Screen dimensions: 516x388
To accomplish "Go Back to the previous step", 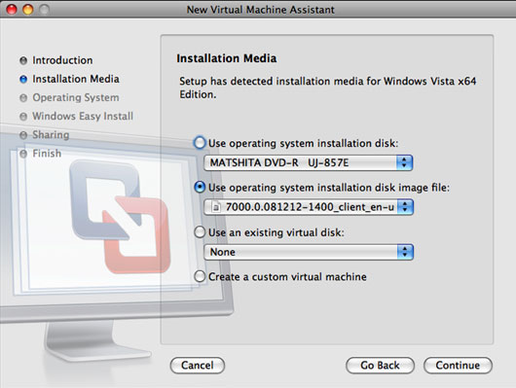I will (380, 366).
